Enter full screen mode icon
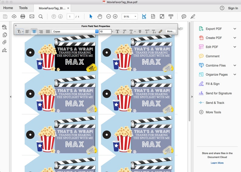This screenshot has height=172, width=241. coord(162,16)
